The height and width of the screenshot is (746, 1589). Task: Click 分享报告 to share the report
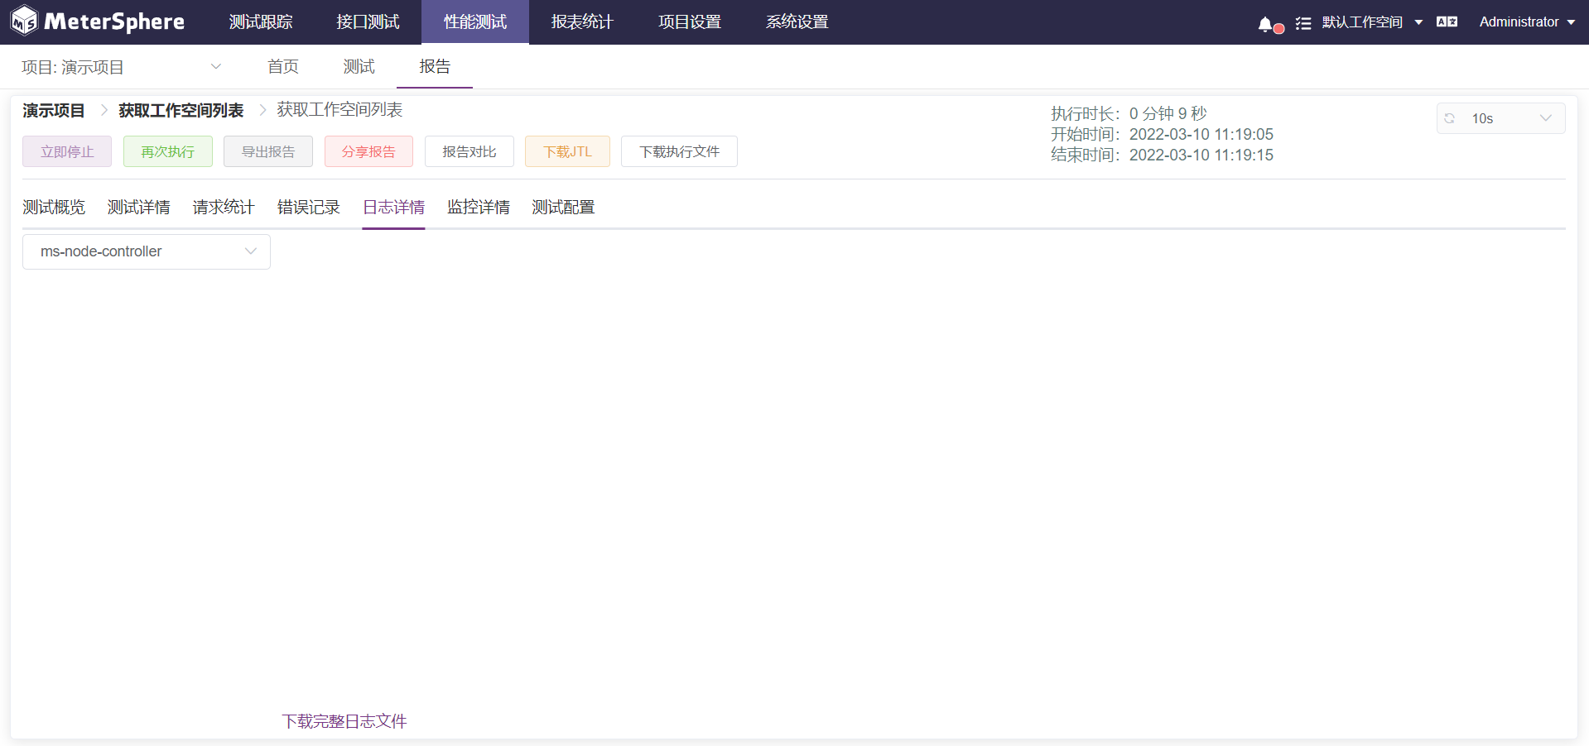click(368, 151)
